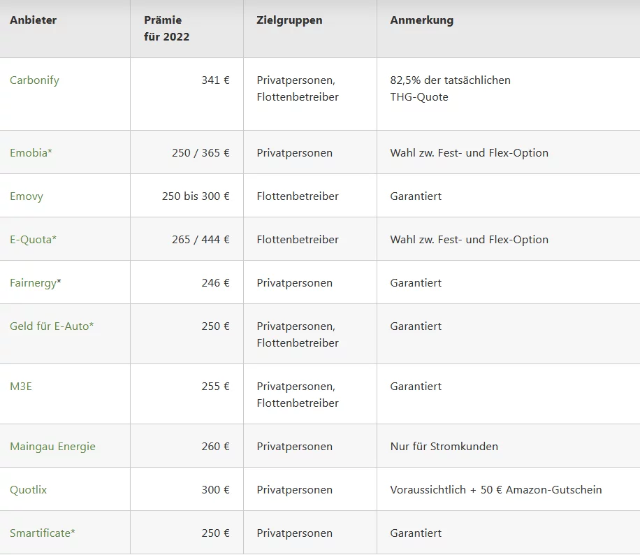Click the Geld für E-Auto* link
640x555 pixels.
click(x=52, y=326)
